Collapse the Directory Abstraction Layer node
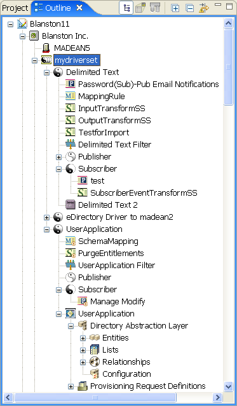 pos(71,326)
